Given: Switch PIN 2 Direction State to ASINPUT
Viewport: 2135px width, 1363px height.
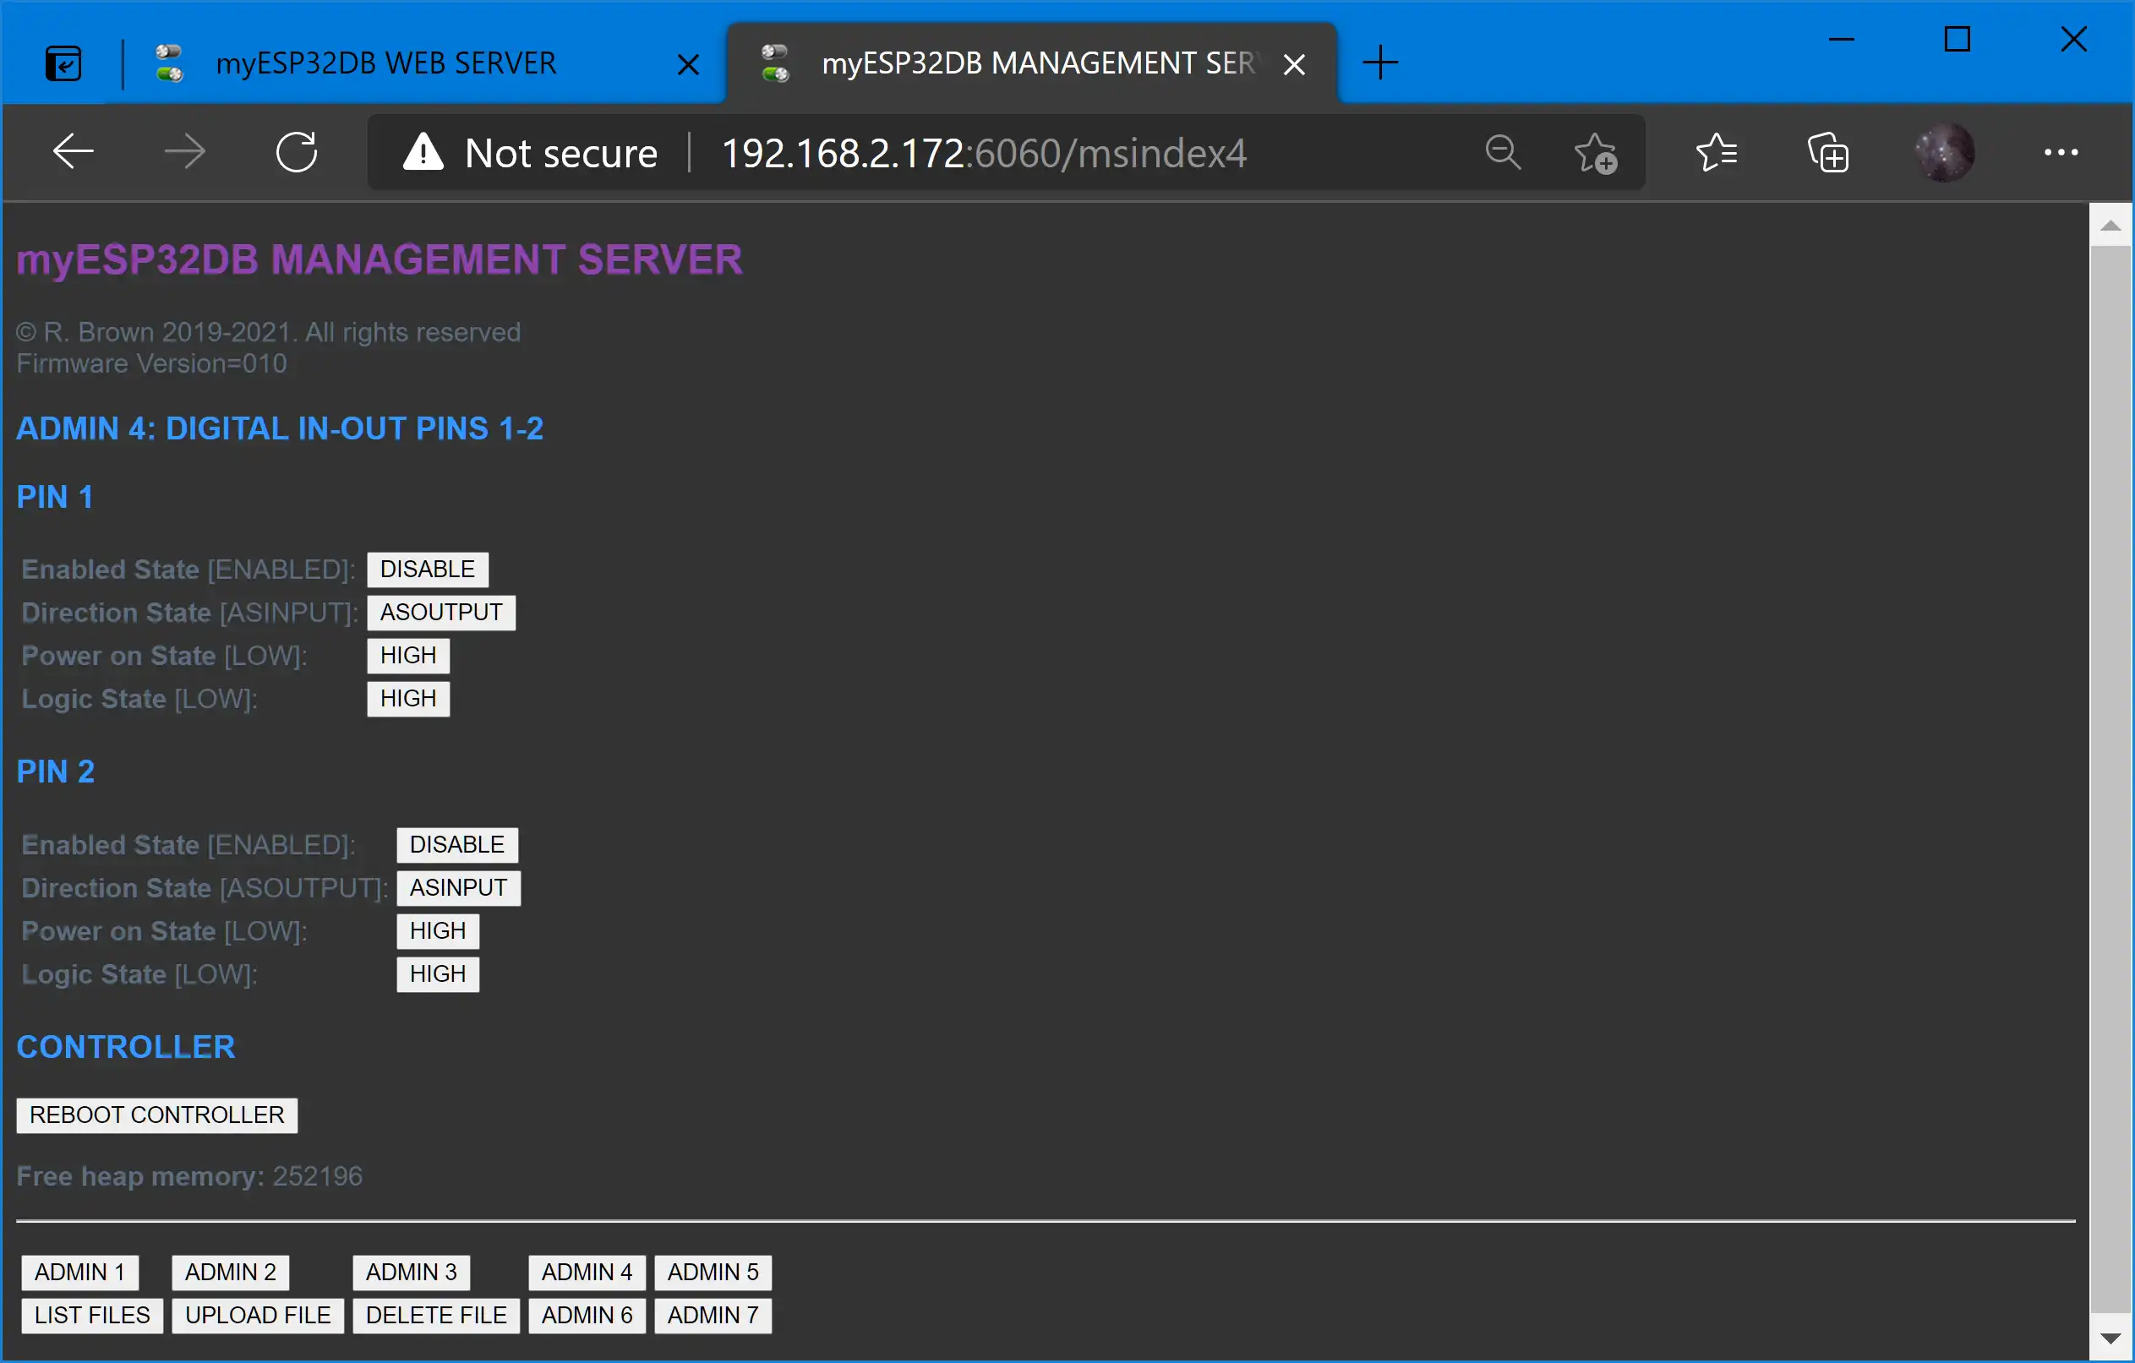Looking at the screenshot, I should 457,887.
